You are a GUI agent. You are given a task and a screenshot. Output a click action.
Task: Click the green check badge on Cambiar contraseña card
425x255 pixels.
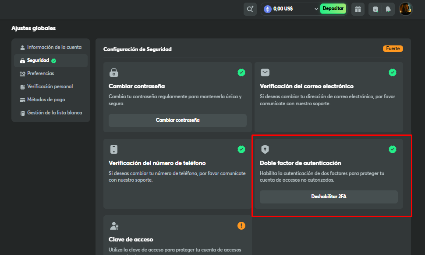[241, 72]
